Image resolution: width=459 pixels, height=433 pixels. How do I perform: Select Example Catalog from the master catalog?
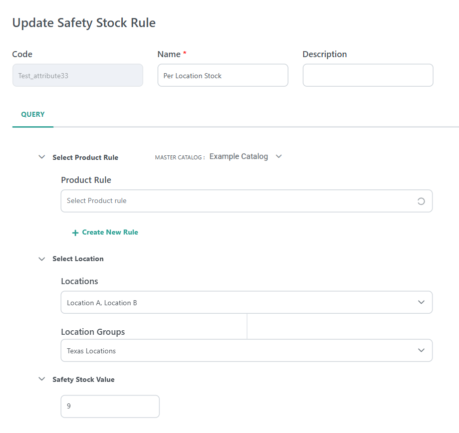(x=239, y=156)
